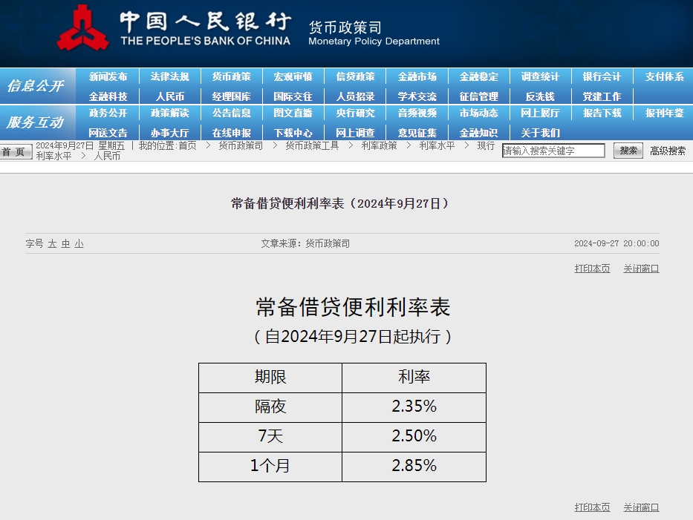This screenshot has width=693, height=520.
Task: Open the 银行会计 menu item
Action: (602, 77)
